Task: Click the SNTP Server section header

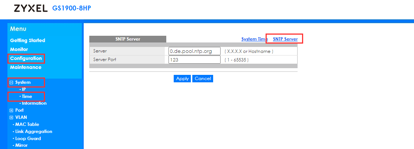Action: pos(128,39)
